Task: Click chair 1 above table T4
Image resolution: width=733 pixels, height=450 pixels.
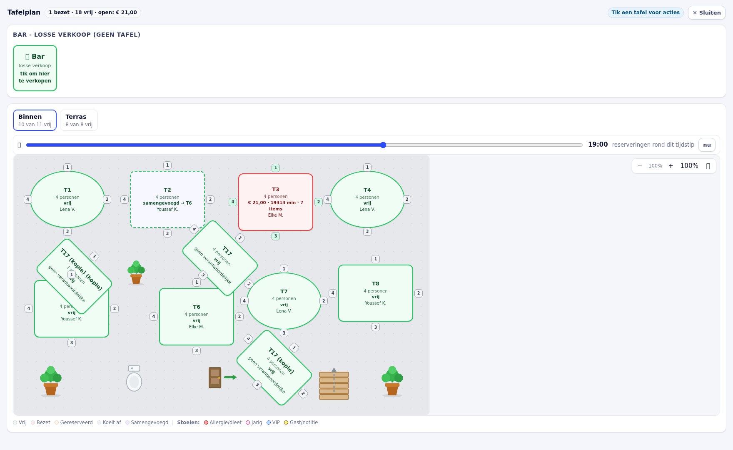Action: [x=367, y=167]
